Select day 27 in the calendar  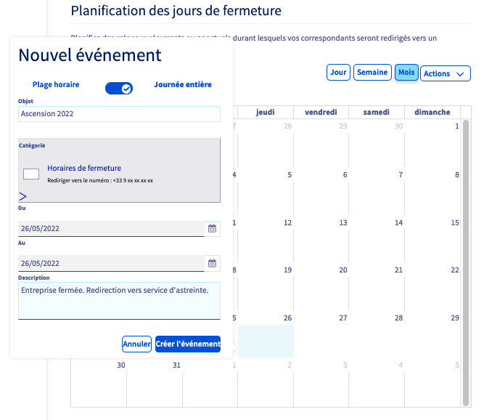tap(343, 318)
